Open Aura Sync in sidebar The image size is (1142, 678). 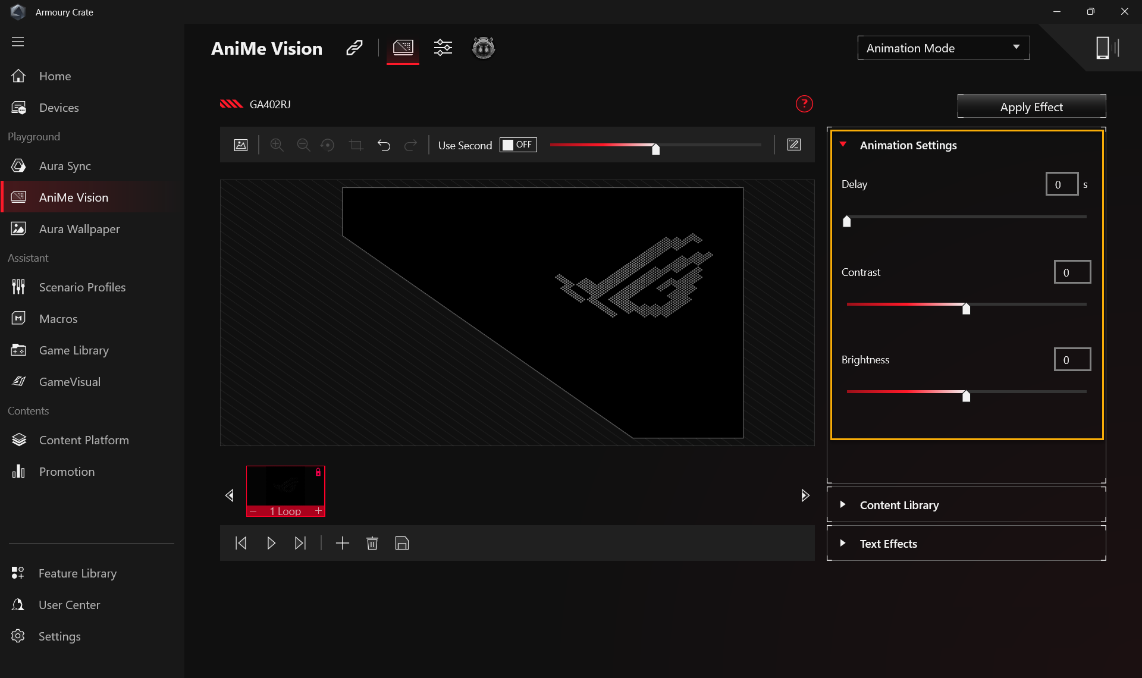(65, 166)
